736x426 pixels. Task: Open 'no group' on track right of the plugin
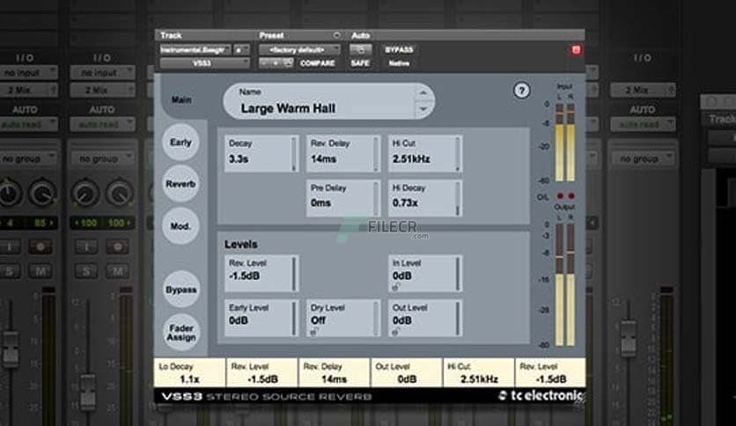[643, 158]
